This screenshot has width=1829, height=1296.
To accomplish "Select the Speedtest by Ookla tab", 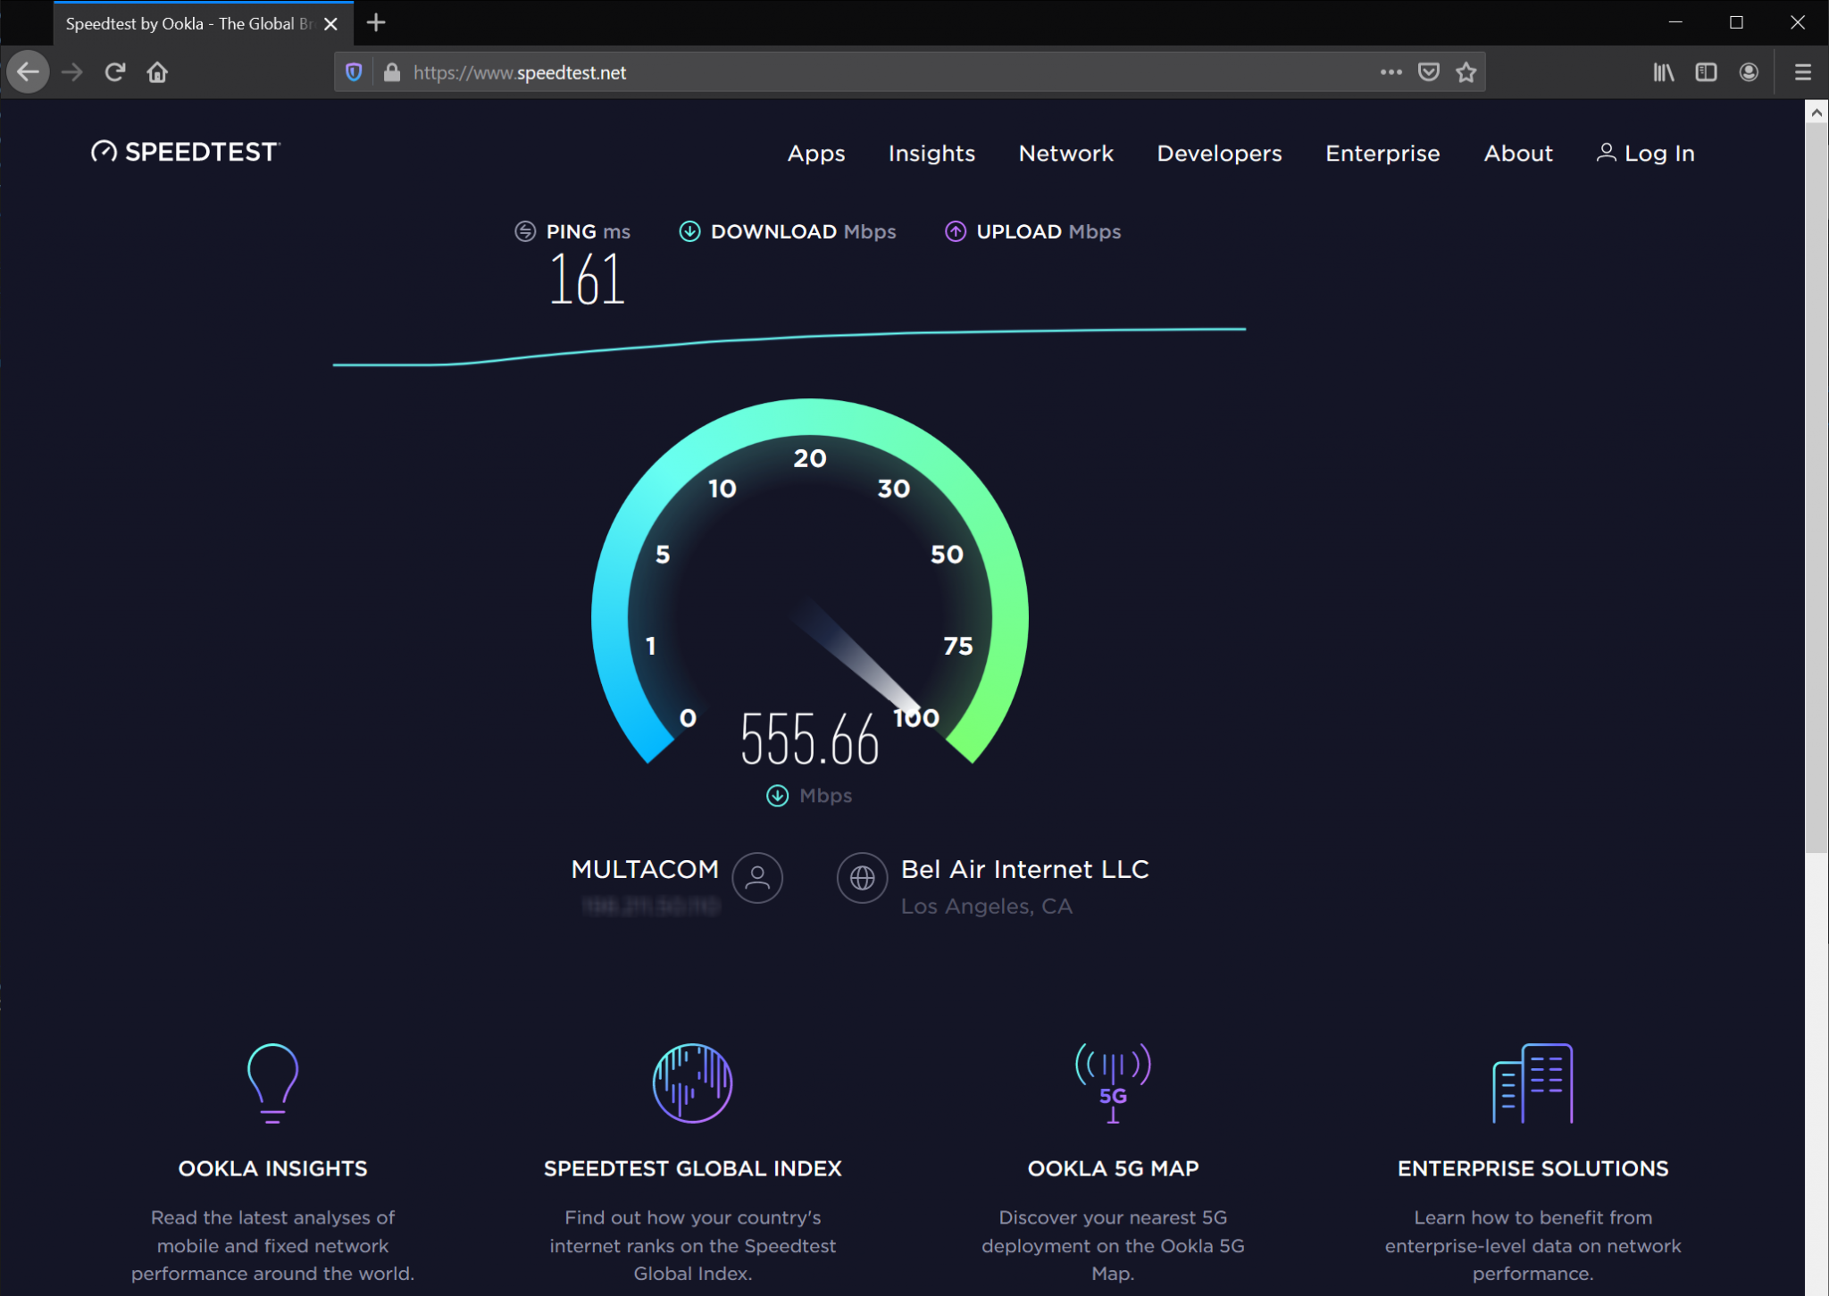I will (204, 24).
